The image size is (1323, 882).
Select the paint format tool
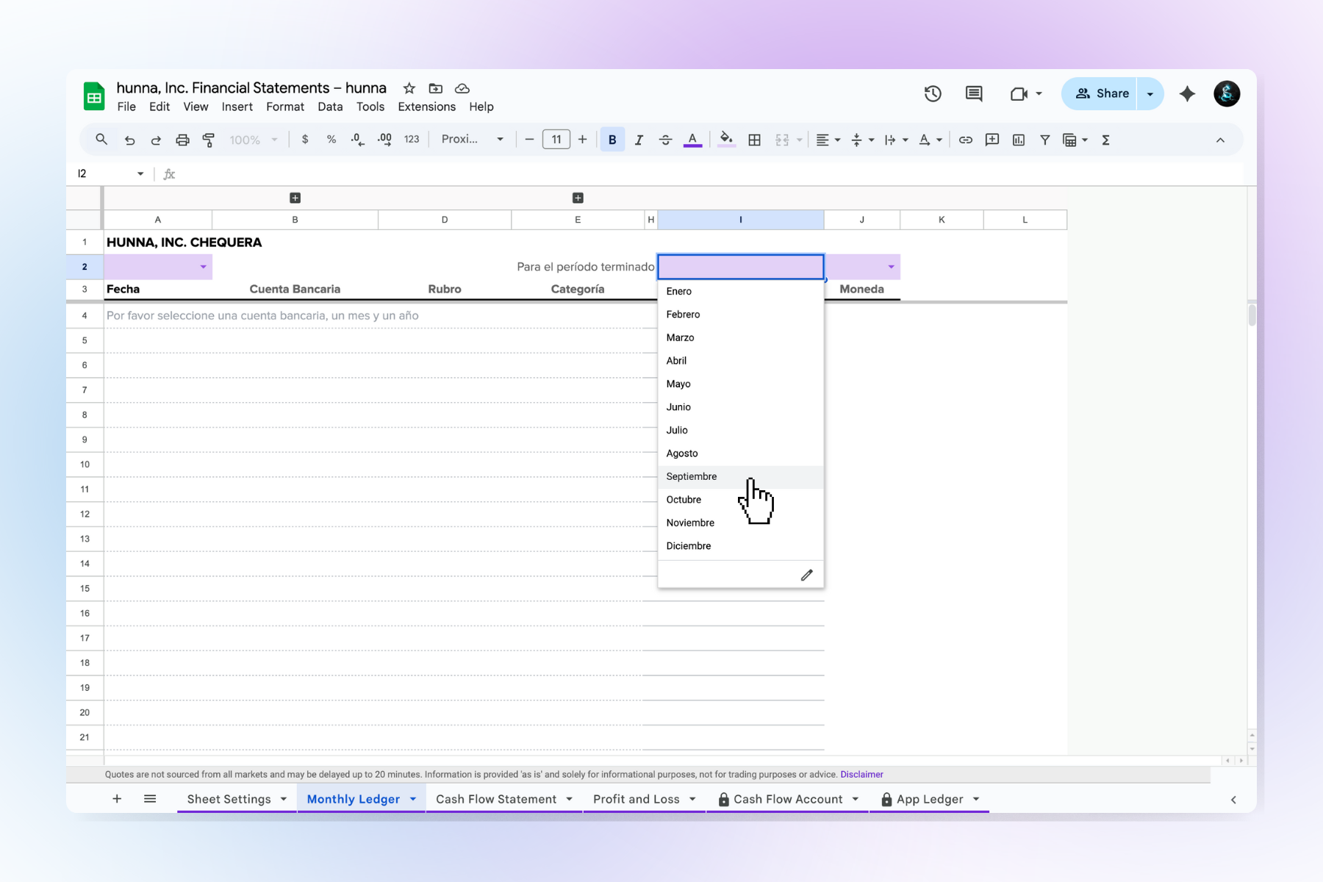(209, 140)
